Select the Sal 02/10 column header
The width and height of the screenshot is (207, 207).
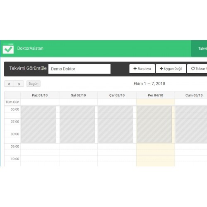[x=78, y=95]
